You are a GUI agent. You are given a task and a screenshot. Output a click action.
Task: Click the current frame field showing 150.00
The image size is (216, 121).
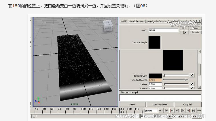click(x=151, y=111)
